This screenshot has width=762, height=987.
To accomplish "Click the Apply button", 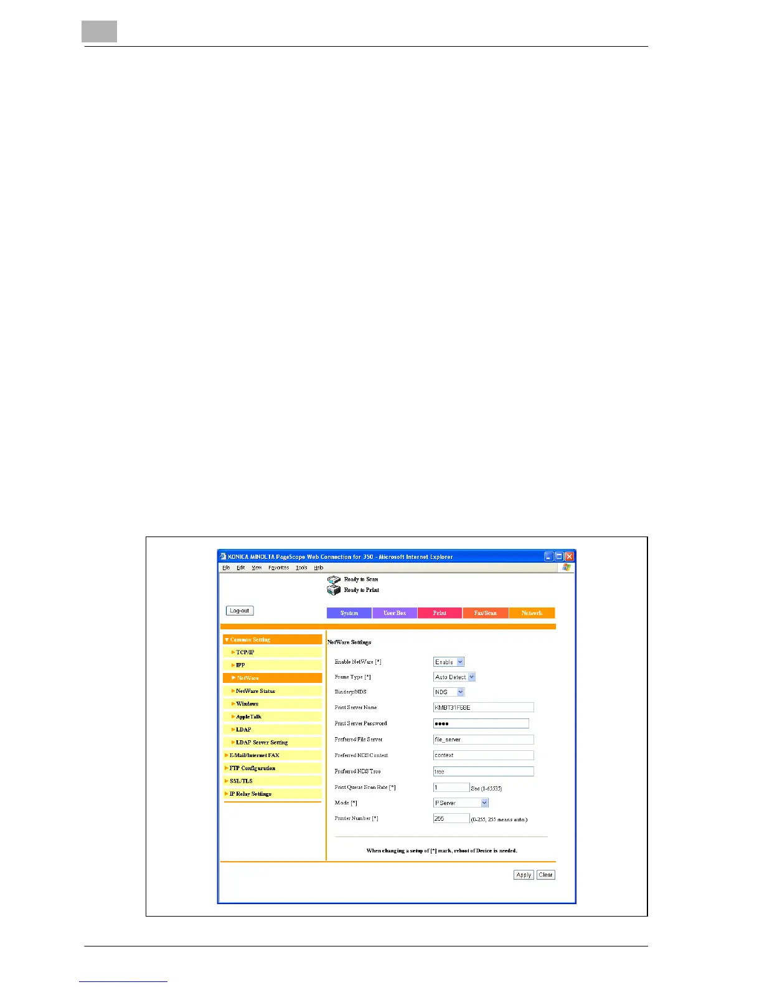I will pos(524,875).
